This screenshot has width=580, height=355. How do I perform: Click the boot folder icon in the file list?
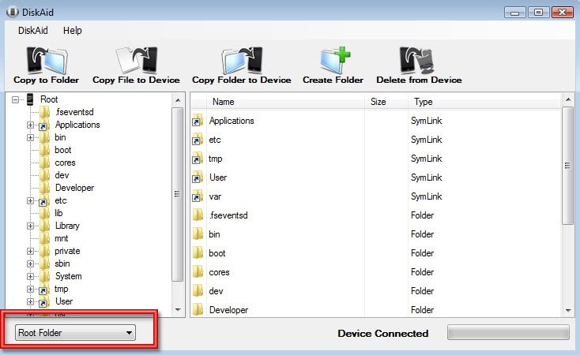198,253
